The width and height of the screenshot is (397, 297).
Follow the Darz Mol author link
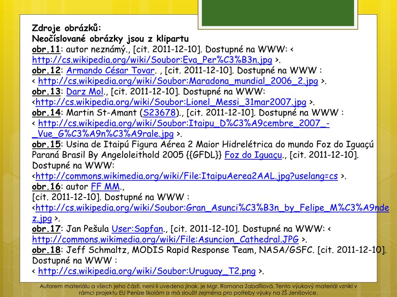[x=85, y=92]
